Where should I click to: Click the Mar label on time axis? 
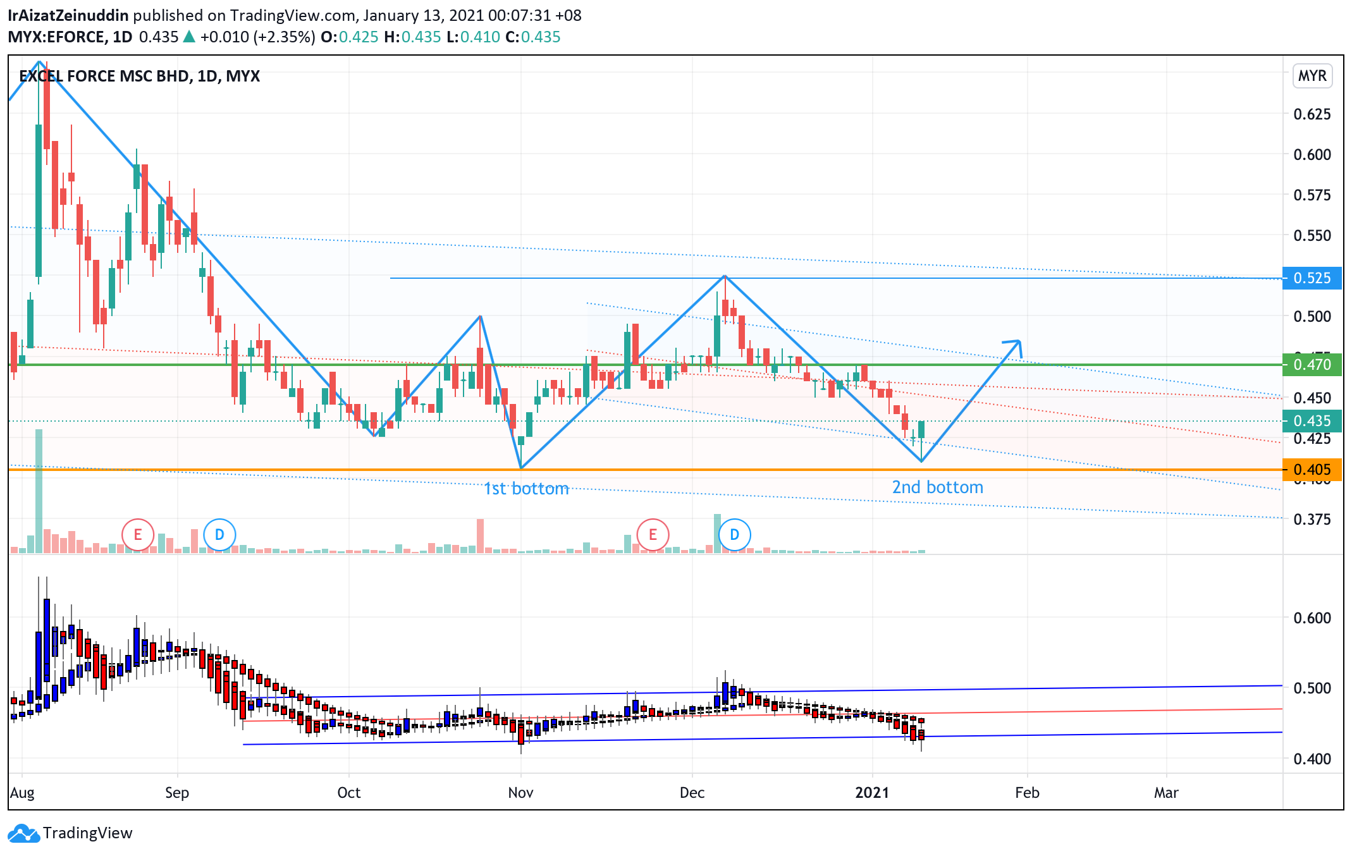tap(1167, 793)
